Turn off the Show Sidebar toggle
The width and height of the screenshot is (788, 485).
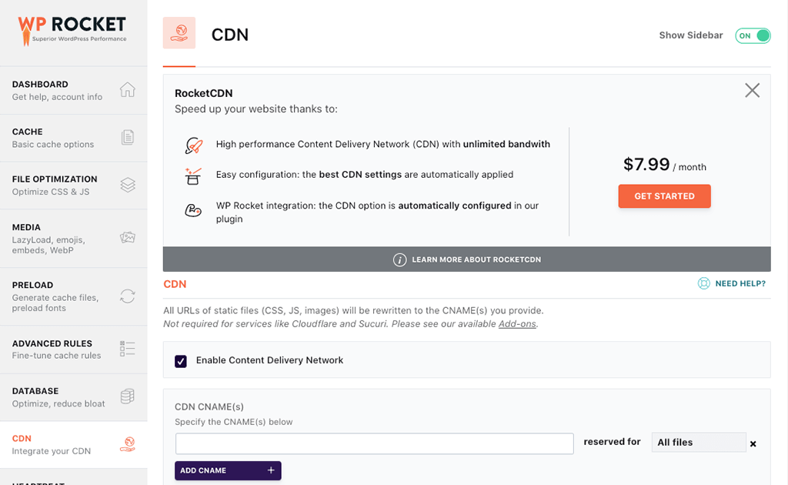click(x=753, y=35)
